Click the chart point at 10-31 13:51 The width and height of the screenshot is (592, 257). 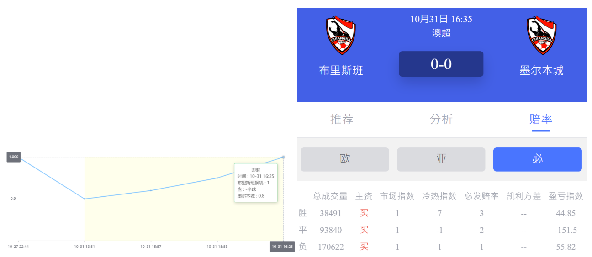(85, 199)
